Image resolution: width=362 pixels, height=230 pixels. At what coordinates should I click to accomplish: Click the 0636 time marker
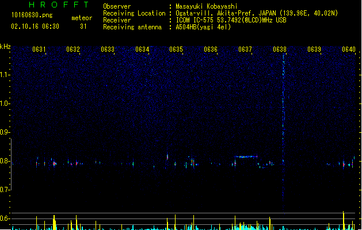click(x=211, y=49)
